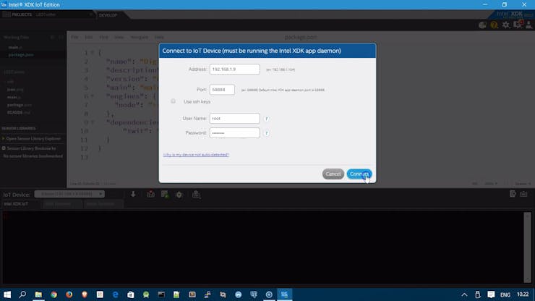This screenshot has height=301, width=535.
Task: Collapse code fold arrow at line 6
Action: point(92,96)
